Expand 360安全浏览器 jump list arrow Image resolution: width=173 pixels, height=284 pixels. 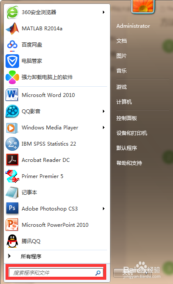click(104, 12)
